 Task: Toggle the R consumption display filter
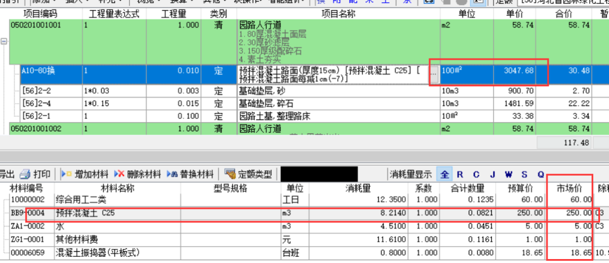click(460, 174)
